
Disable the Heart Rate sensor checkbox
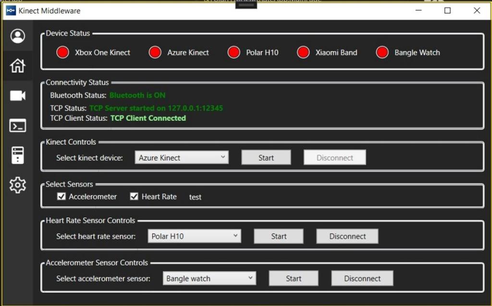point(134,196)
